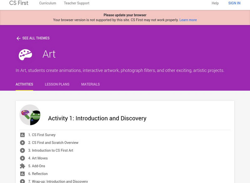Click the back arrow beside See All Themes

18,38
